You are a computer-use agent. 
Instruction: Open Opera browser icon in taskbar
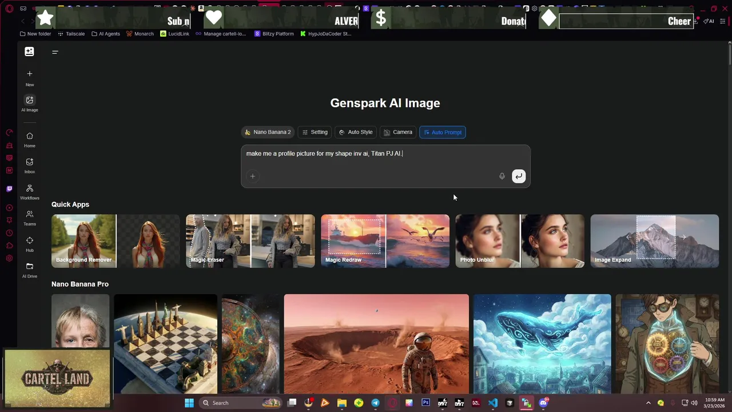tap(392, 403)
